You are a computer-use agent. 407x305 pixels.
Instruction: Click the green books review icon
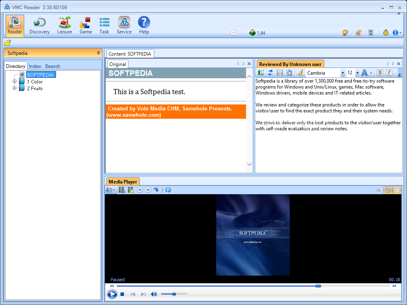point(261,73)
